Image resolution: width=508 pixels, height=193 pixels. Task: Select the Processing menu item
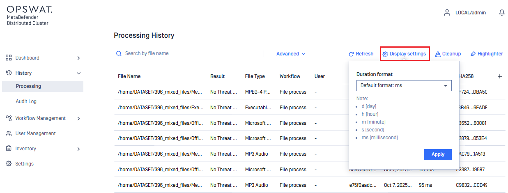click(28, 86)
